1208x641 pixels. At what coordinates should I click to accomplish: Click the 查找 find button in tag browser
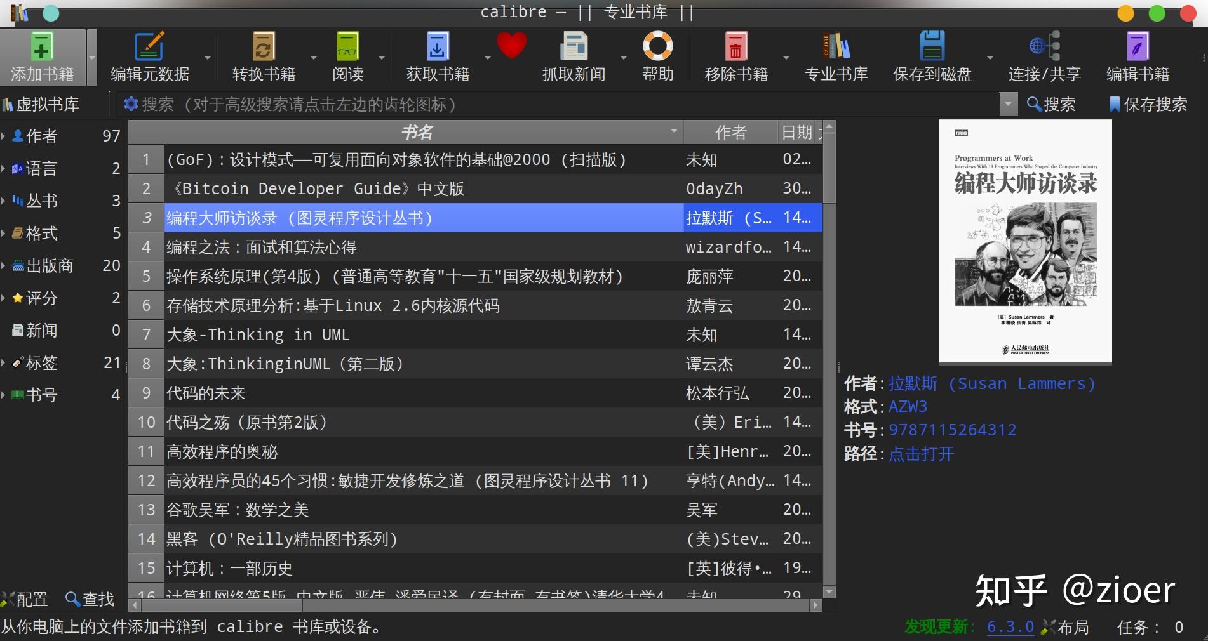(x=90, y=599)
